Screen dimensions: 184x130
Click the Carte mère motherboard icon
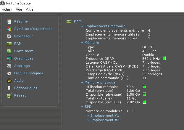(x=9, y=51)
